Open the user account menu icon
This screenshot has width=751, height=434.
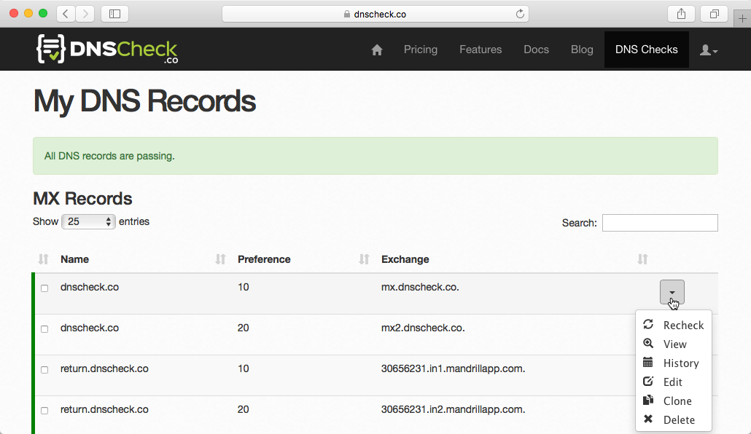(x=707, y=49)
